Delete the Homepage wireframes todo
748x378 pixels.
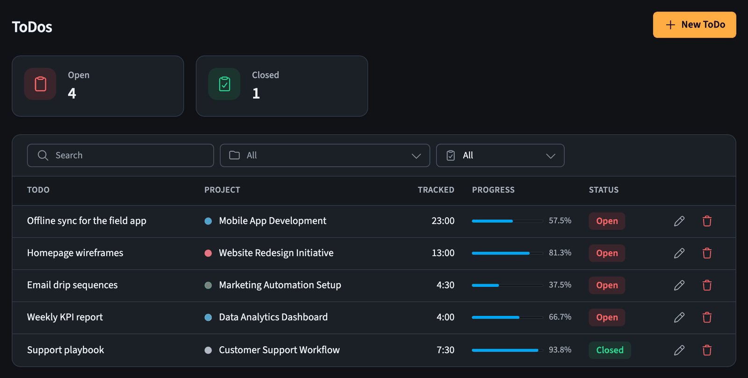coord(707,253)
